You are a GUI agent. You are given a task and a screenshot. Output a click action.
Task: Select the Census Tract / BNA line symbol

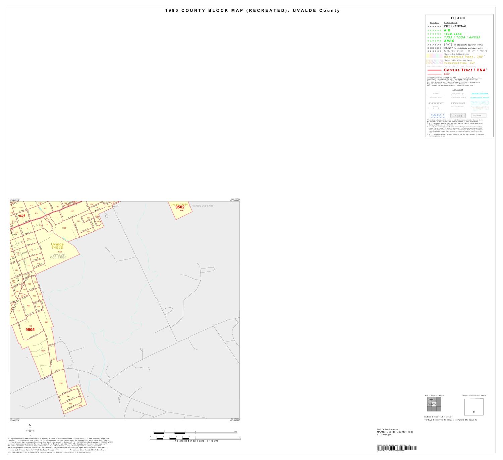point(434,70)
